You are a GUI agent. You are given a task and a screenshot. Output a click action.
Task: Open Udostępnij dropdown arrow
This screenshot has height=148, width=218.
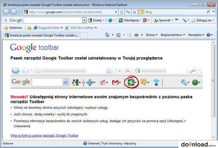(140, 20)
